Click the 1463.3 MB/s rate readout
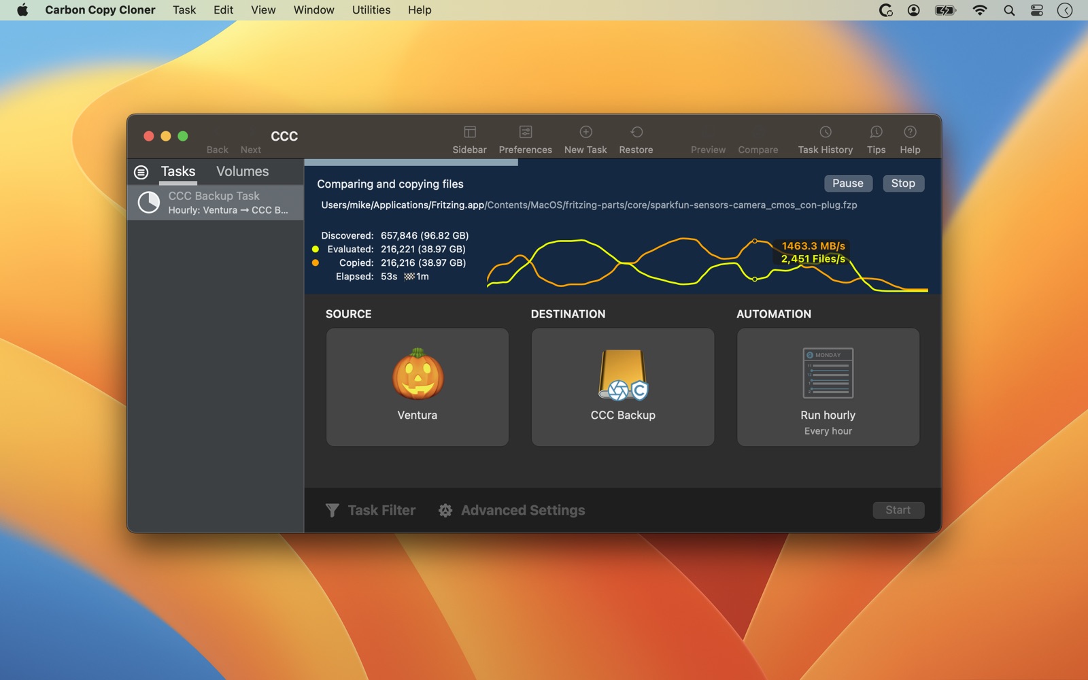The image size is (1088, 680). coord(813,246)
